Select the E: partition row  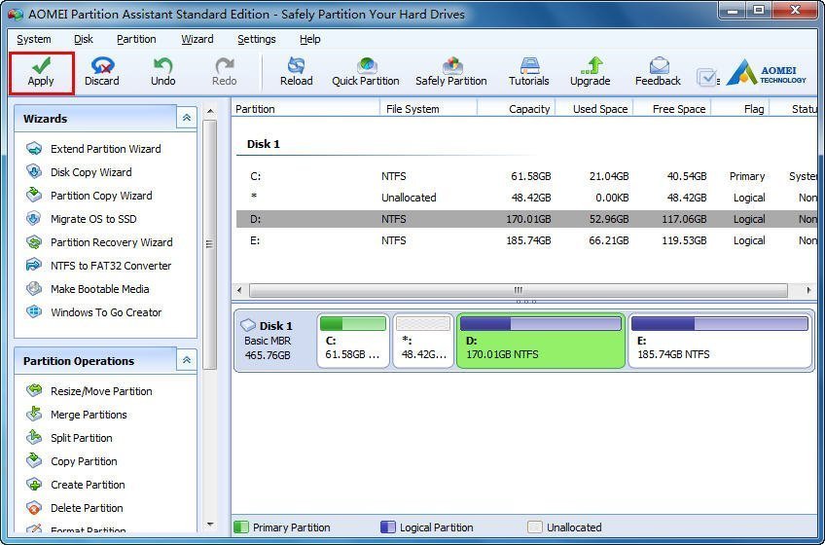(526, 240)
